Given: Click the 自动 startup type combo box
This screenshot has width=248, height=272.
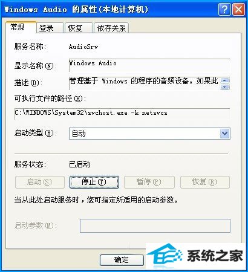Looking at the screenshot, I should (x=149, y=134).
